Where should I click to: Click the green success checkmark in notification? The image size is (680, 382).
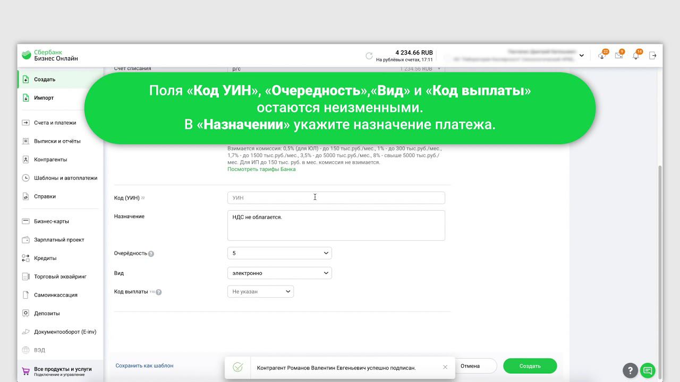pyautogui.click(x=238, y=367)
